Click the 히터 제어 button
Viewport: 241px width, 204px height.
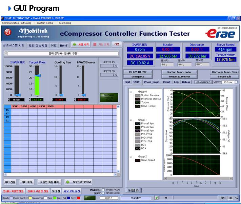(x=27, y=182)
